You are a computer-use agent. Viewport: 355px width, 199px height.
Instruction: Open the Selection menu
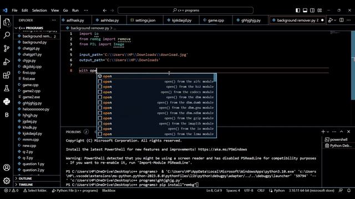39,11
